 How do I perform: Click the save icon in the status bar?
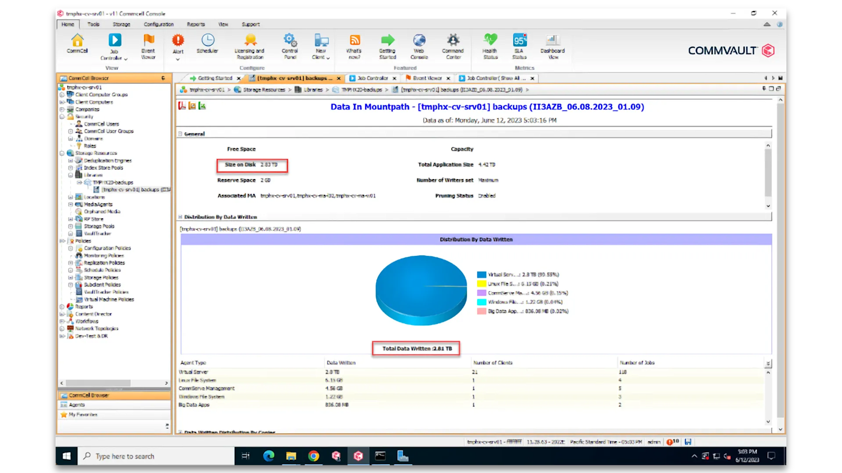tap(688, 442)
